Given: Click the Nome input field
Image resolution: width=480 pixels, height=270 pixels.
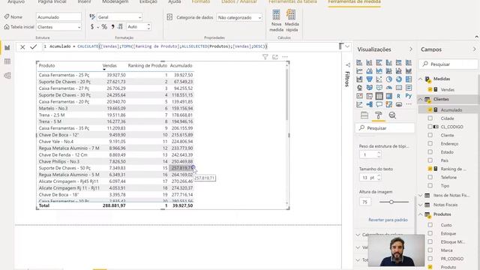Looking at the screenshot, I should pos(58,17).
